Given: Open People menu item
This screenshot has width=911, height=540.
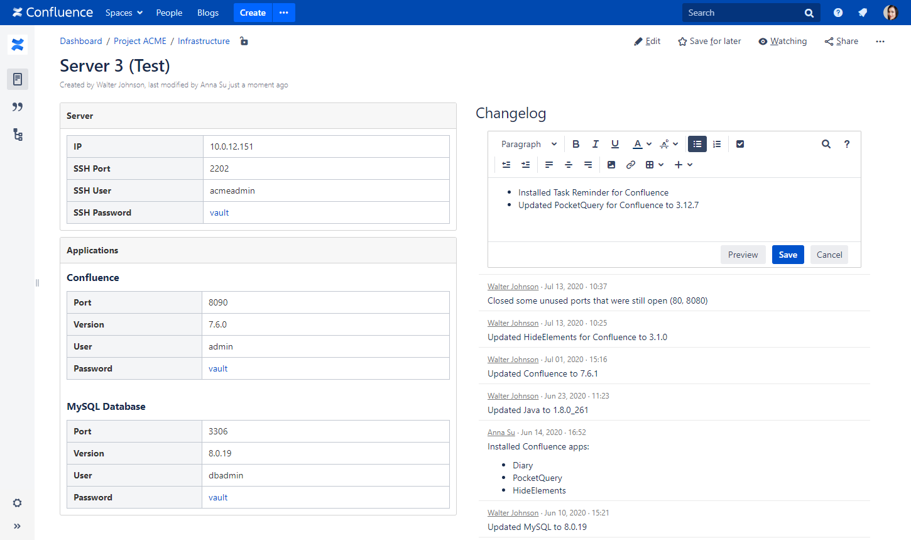Looking at the screenshot, I should [169, 13].
